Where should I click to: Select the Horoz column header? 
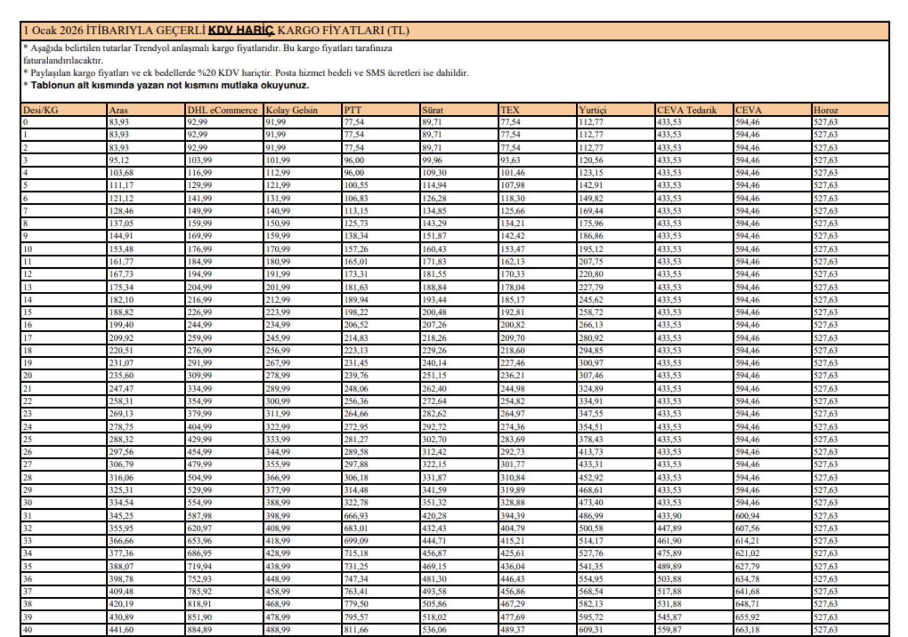coord(825,110)
